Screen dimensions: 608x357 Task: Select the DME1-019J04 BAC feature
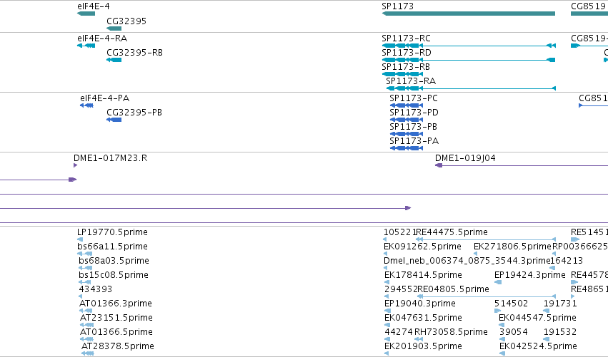pyautogui.click(x=522, y=165)
